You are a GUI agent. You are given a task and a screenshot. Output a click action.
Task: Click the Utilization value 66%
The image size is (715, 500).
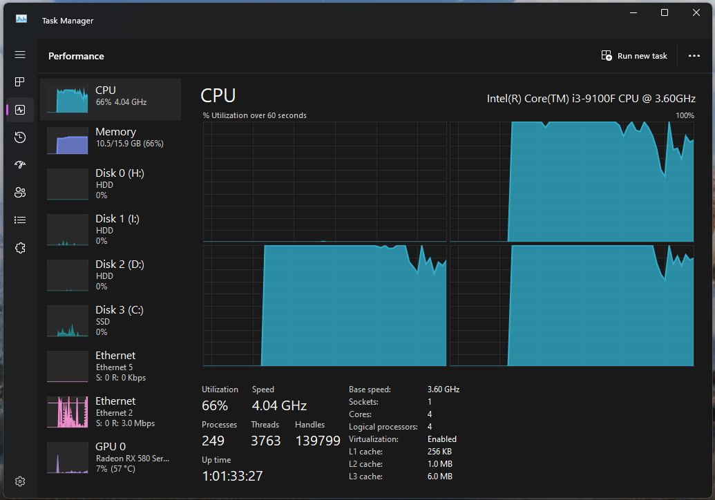pyautogui.click(x=215, y=405)
